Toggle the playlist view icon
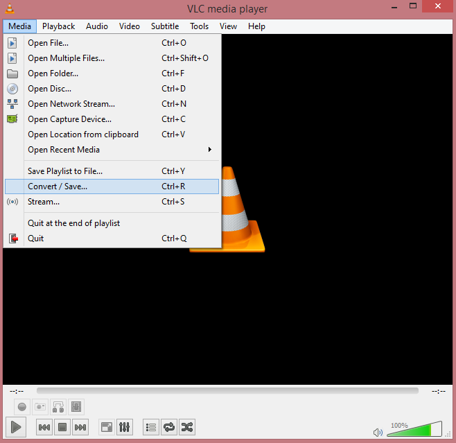Image resolution: width=456 pixels, height=443 pixels. tap(151, 427)
